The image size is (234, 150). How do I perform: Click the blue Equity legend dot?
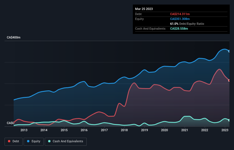pos(28,141)
